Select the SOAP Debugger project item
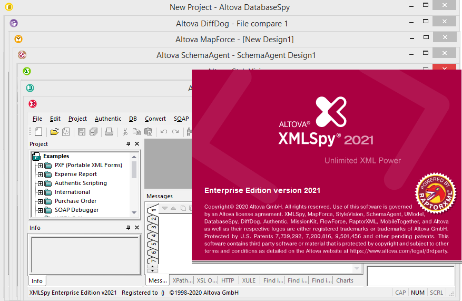Image resolution: width=462 pixels, height=301 pixels. coord(76,210)
